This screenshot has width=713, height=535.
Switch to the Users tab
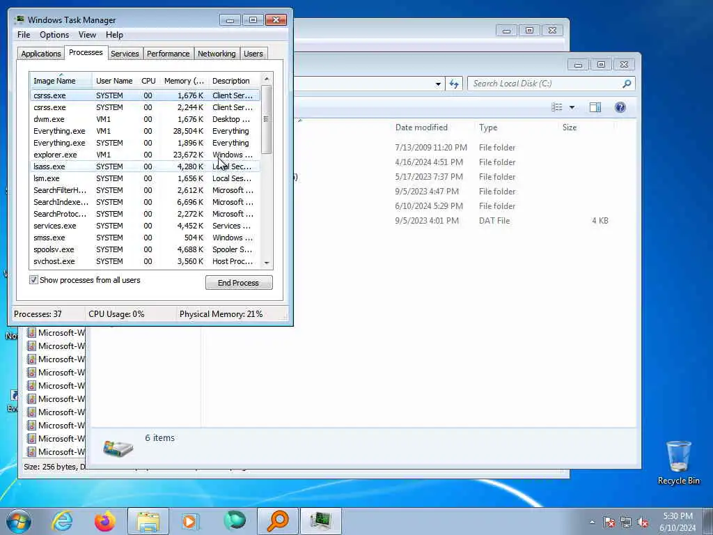tap(253, 54)
